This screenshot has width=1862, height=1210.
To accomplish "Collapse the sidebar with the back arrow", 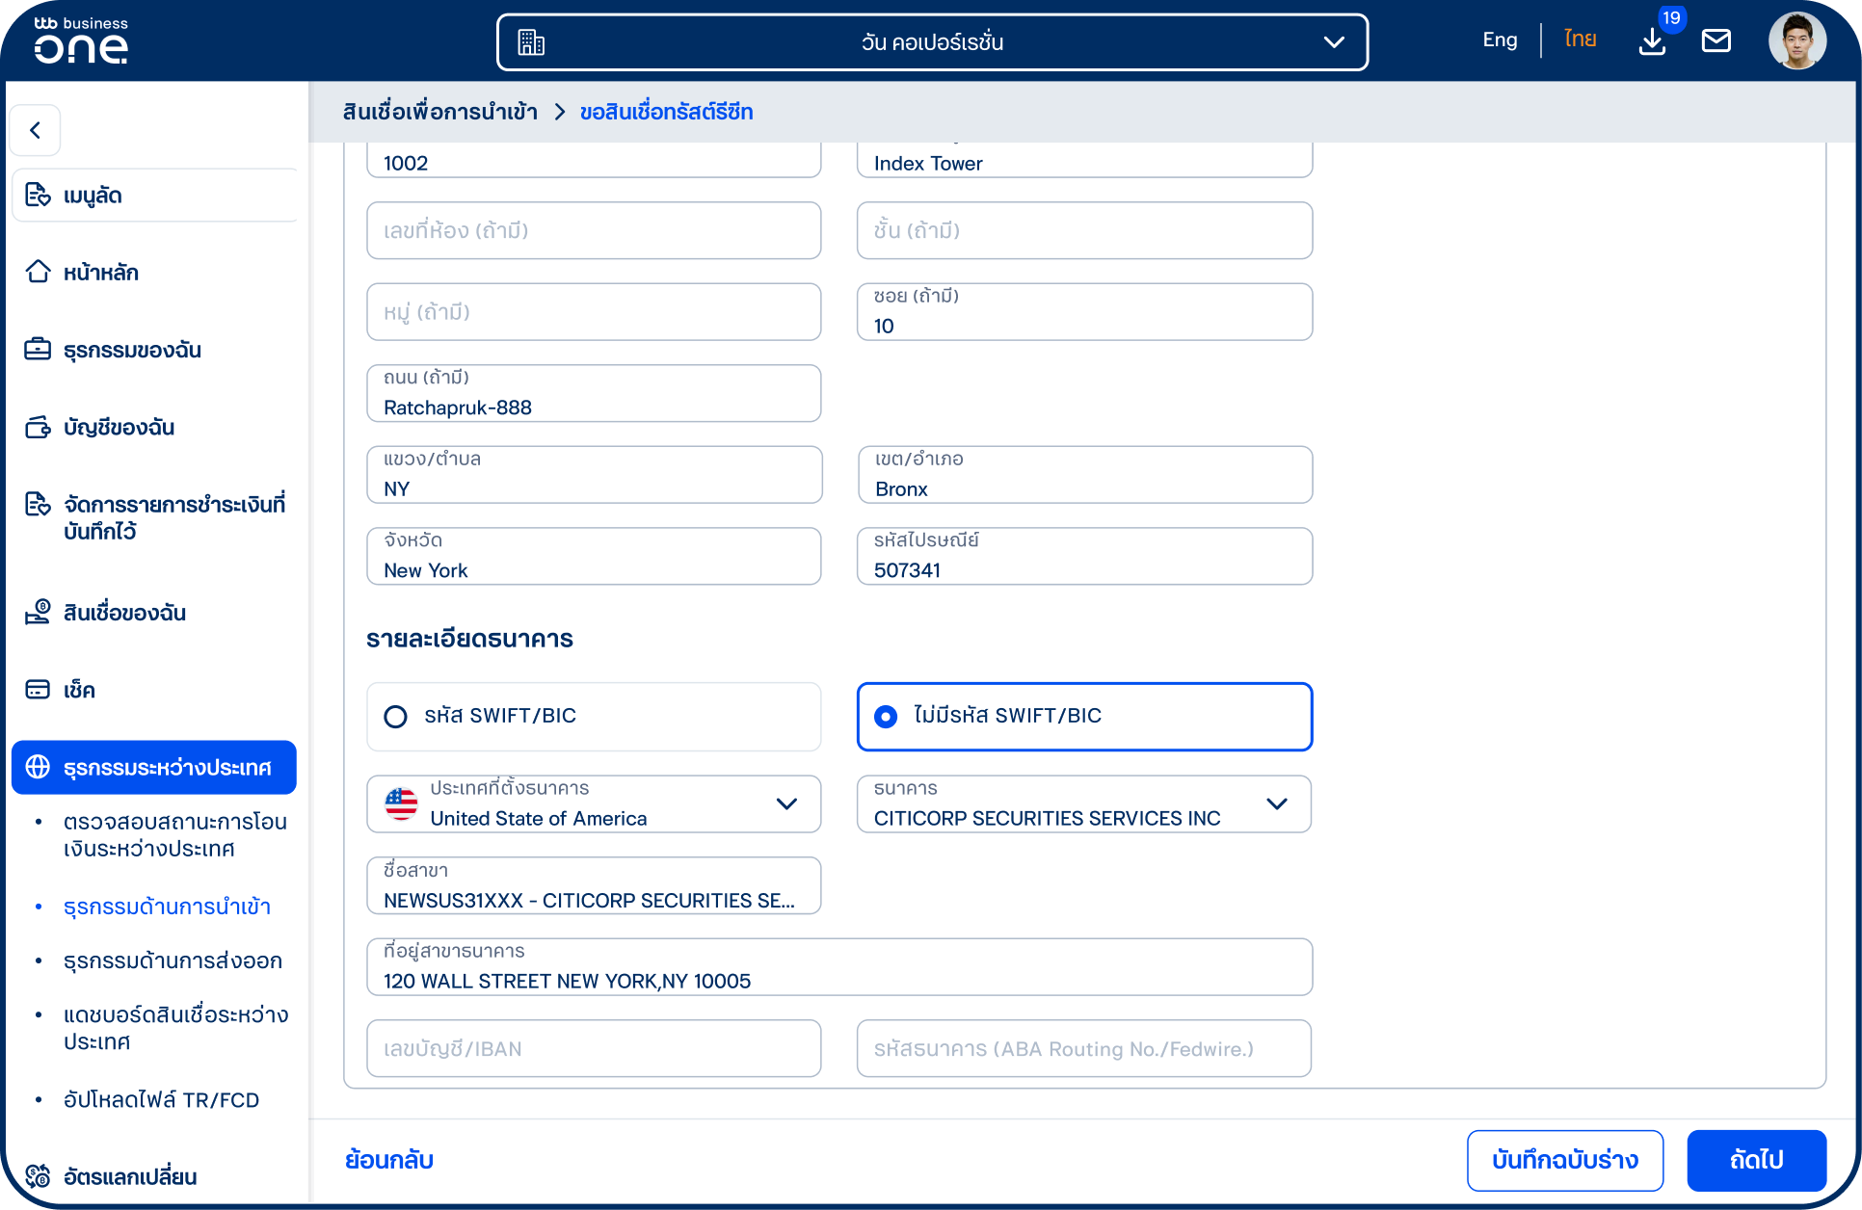I will 36,130.
